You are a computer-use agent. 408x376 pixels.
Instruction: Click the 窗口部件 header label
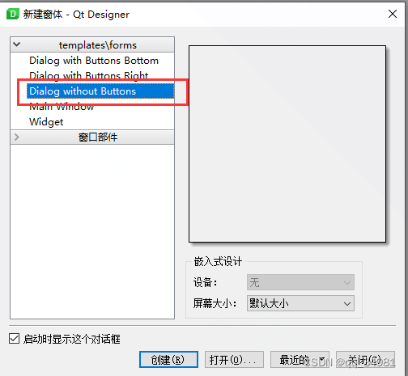[98, 137]
